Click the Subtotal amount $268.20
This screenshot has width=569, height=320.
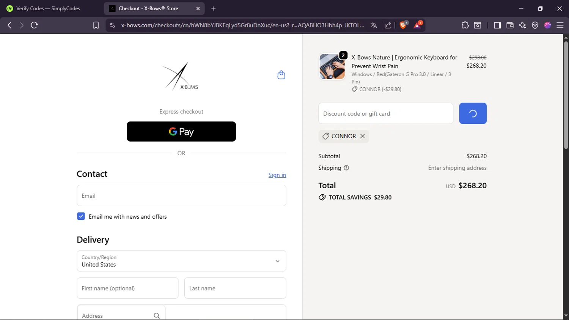[x=476, y=156]
